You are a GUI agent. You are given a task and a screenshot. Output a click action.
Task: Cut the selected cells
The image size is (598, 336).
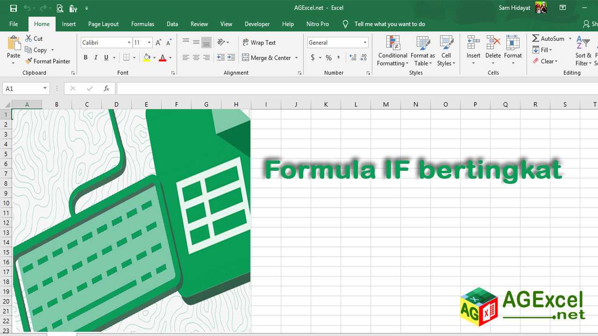(34, 39)
